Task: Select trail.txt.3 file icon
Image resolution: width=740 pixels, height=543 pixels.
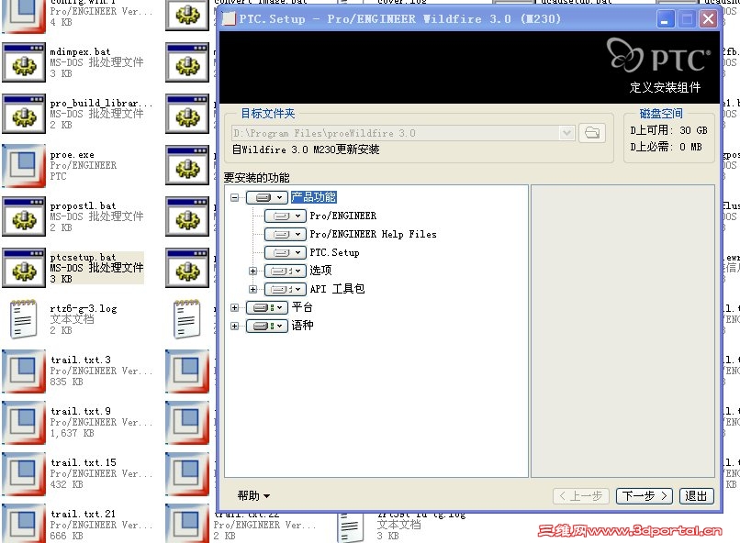Action: tap(24, 371)
